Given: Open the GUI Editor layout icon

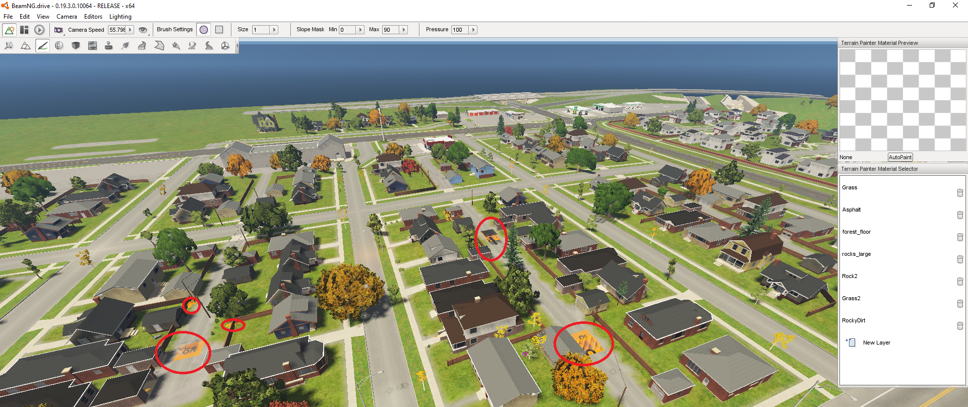Looking at the screenshot, I should pyautogui.click(x=24, y=30).
